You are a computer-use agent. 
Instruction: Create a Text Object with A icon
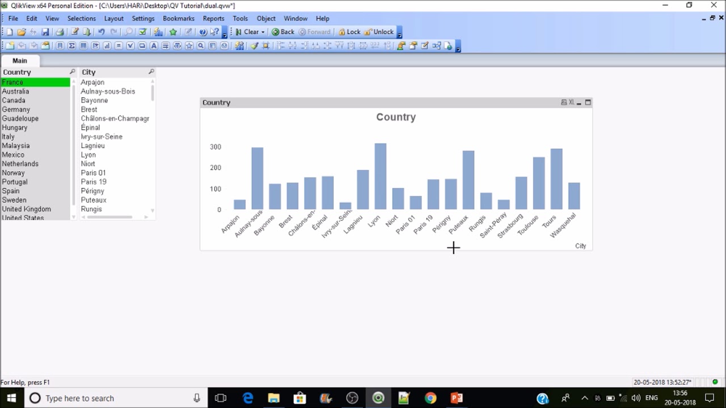[x=154, y=46]
